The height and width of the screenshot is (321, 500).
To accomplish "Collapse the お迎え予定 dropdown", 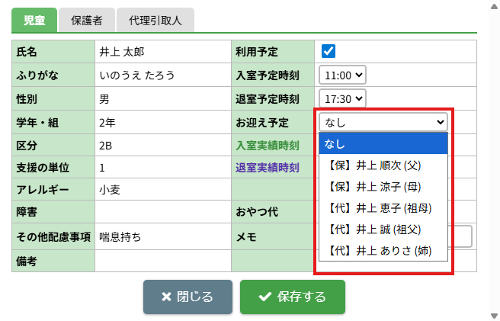I will pyautogui.click(x=383, y=122).
